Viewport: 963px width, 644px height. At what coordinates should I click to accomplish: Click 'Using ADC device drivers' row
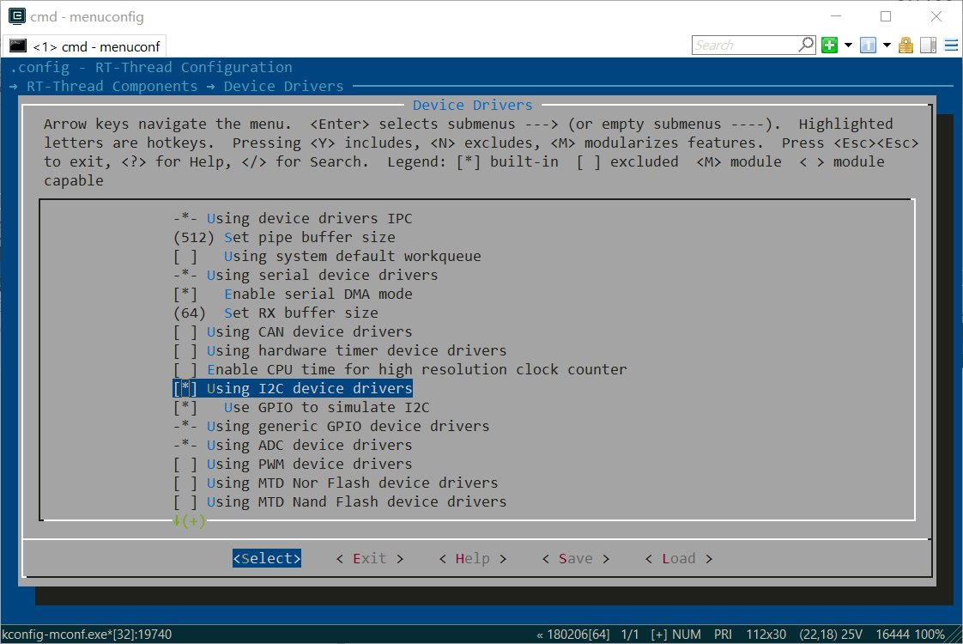coord(293,445)
